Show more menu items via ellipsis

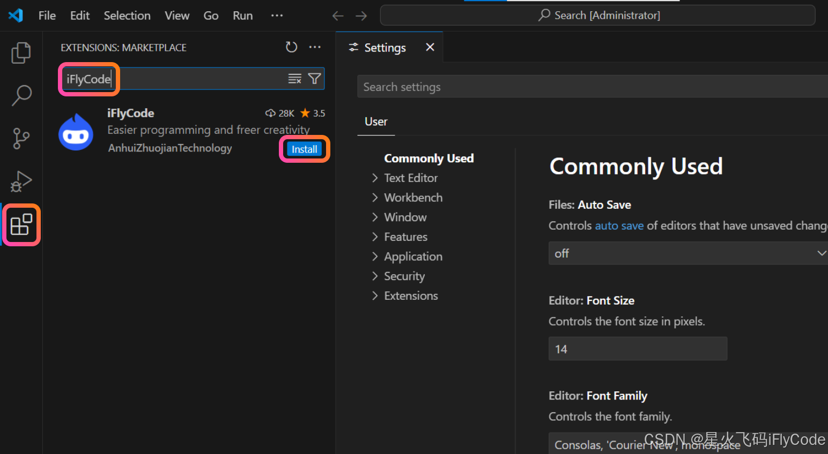point(277,16)
